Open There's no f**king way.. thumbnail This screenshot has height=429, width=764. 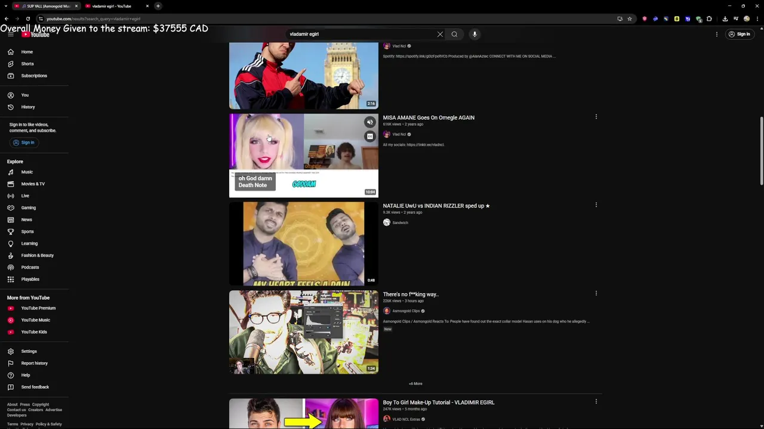304,332
